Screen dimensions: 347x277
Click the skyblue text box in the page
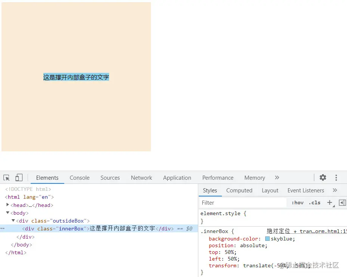pos(76,77)
